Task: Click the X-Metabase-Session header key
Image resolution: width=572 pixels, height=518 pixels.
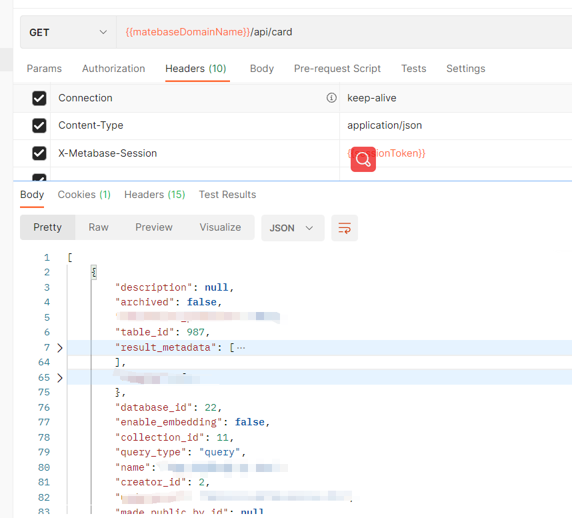Action: click(x=107, y=153)
